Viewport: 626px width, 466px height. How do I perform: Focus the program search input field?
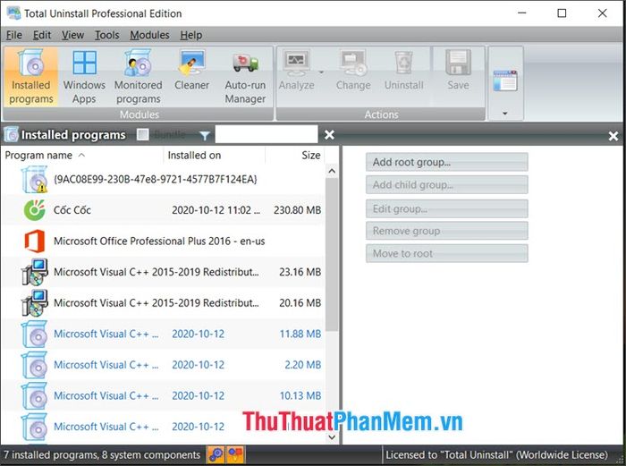[x=266, y=134]
